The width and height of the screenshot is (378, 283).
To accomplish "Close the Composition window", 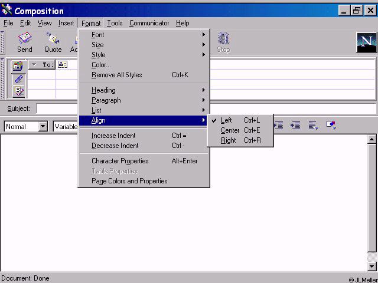I will (x=370, y=11).
